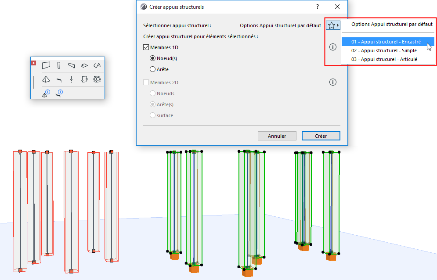Select the Roof tool in the floating palette

coord(97,65)
